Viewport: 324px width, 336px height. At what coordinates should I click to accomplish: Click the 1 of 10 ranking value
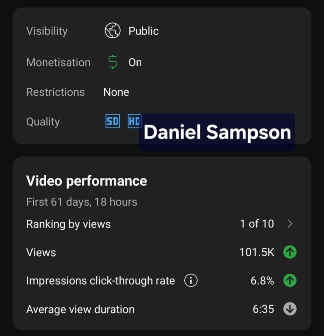tap(257, 224)
